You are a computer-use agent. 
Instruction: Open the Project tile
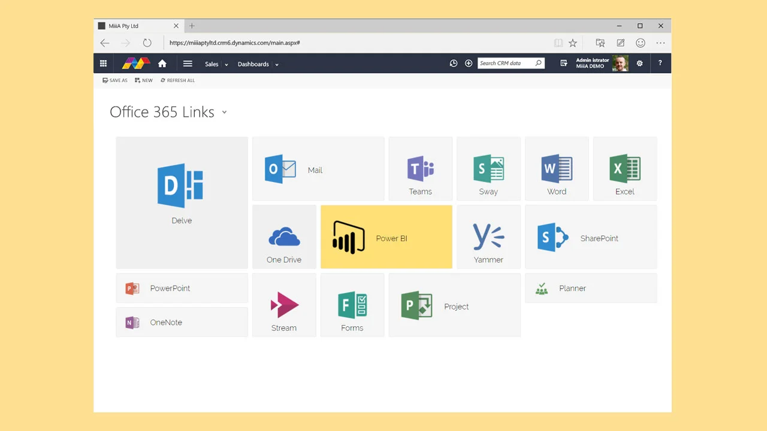pos(455,305)
